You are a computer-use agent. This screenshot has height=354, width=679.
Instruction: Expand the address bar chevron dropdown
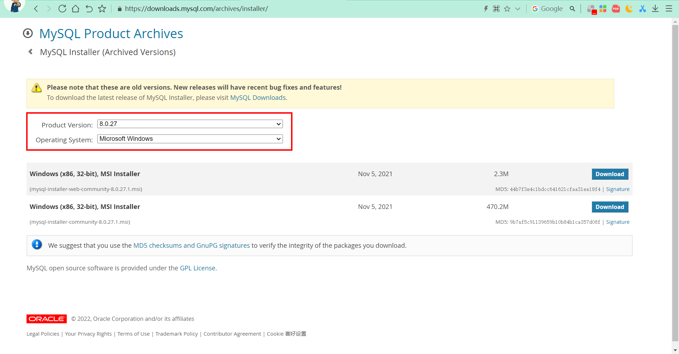[518, 9]
